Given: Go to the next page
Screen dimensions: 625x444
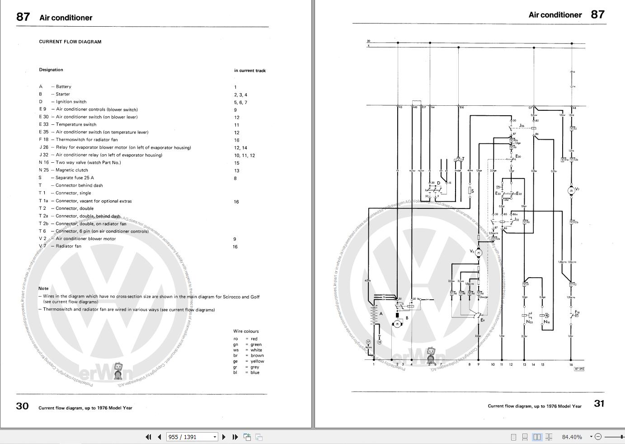Looking at the screenshot, I should pos(224,437).
